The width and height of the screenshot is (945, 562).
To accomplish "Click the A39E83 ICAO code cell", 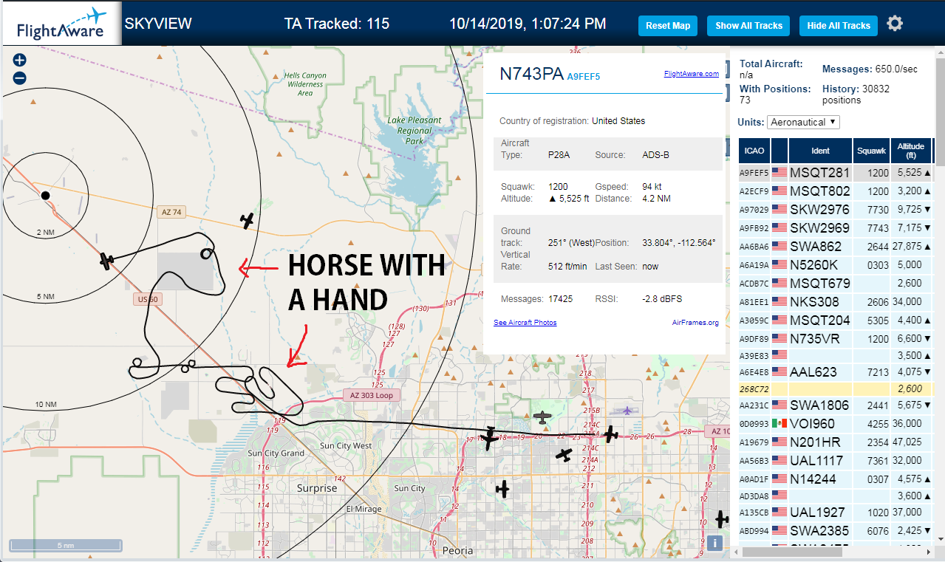I will click(x=754, y=356).
